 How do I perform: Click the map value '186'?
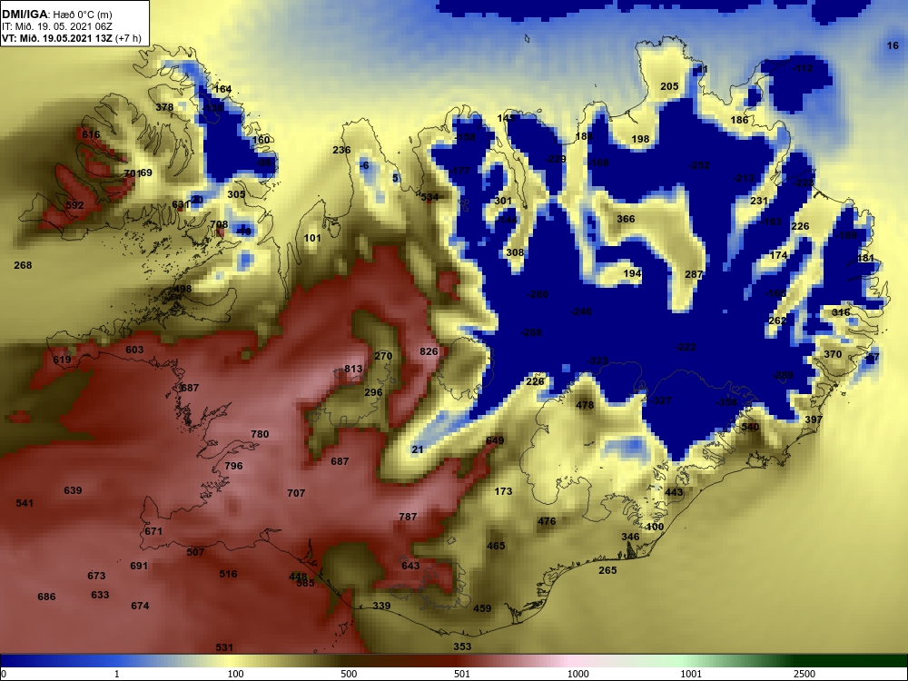pos(739,120)
